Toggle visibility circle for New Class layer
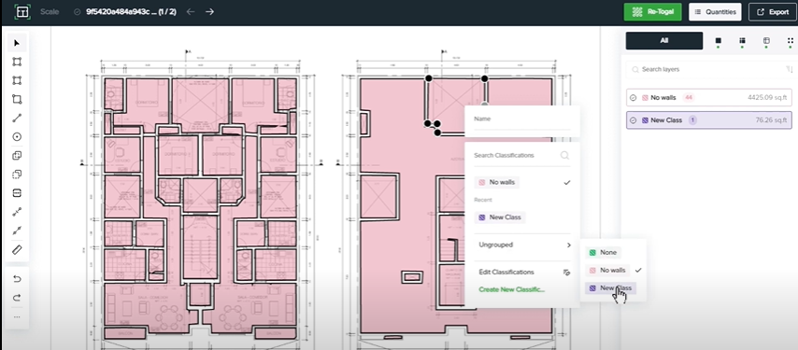This screenshot has height=350, width=798. click(634, 120)
